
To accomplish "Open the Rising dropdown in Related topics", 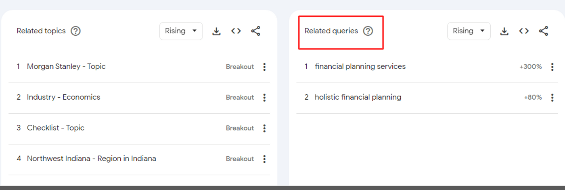I will (x=181, y=31).
